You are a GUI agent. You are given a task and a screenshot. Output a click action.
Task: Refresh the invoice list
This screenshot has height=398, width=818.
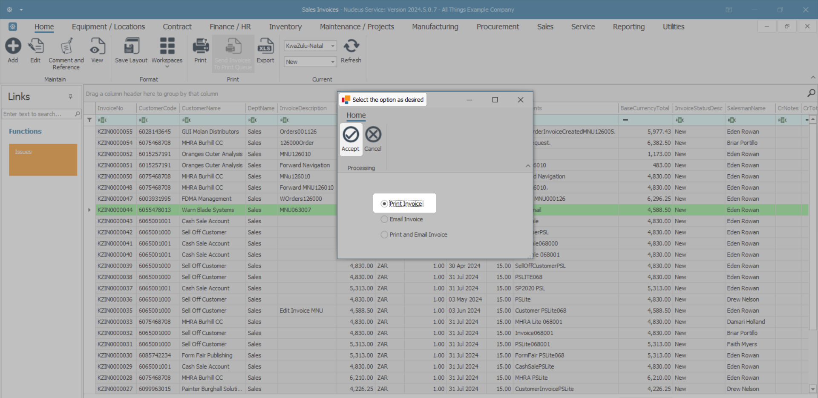tap(351, 46)
